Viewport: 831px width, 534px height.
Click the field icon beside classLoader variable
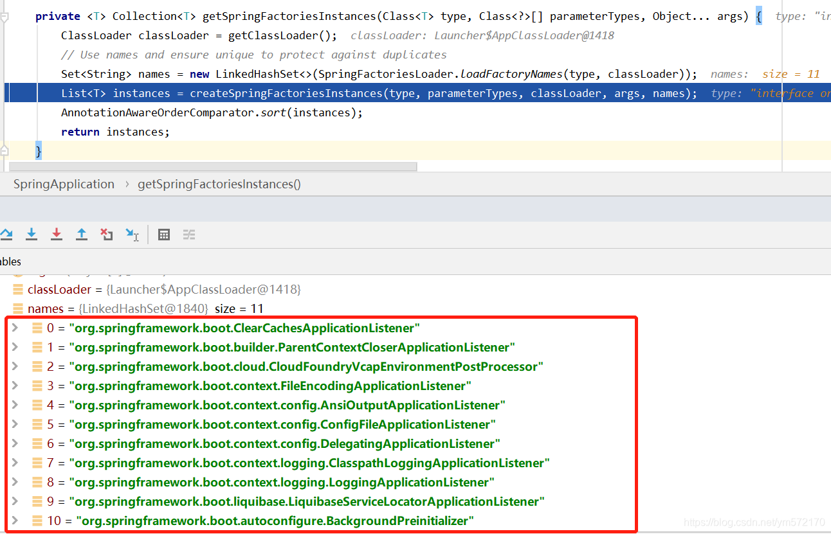click(x=17, y=290)
